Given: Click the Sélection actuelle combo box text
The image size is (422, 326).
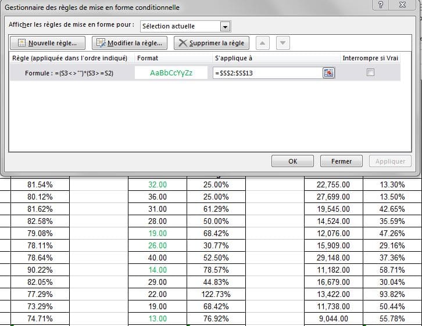Looking at the screenshot, I should click(180, 26).
